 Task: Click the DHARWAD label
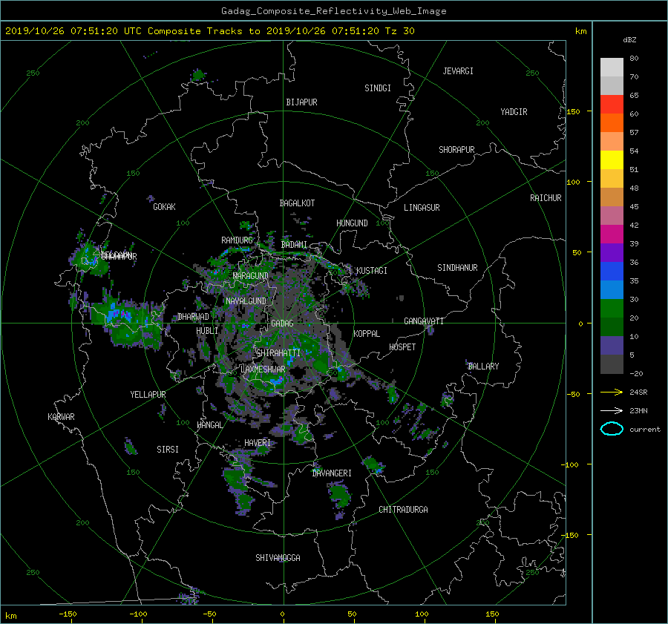point(193,317)
